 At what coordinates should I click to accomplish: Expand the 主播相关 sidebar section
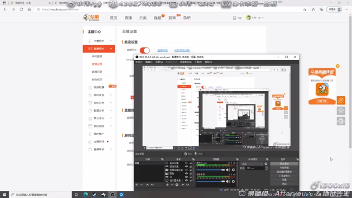tap(111, 41)
